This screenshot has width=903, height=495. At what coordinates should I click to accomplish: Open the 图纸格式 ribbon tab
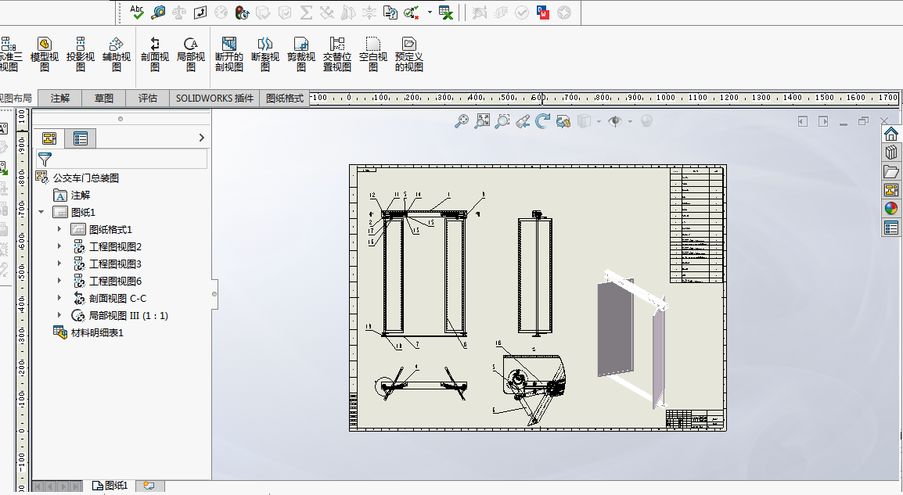[285, 99]
